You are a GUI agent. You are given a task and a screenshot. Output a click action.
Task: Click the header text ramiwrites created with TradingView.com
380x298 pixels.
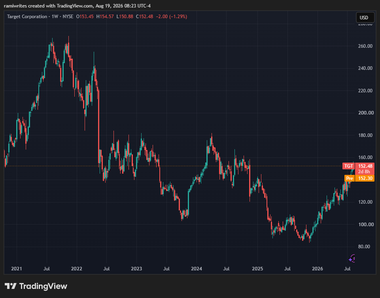(x=48, y=6)
